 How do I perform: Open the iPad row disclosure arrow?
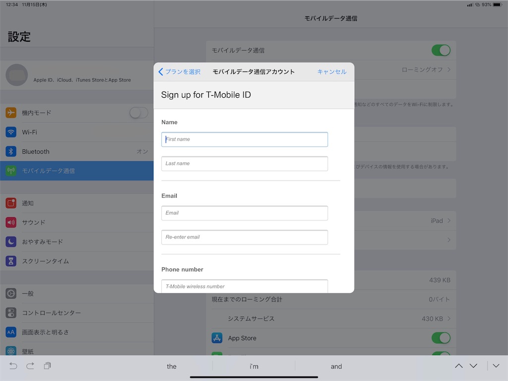click(x=449, y=220)
